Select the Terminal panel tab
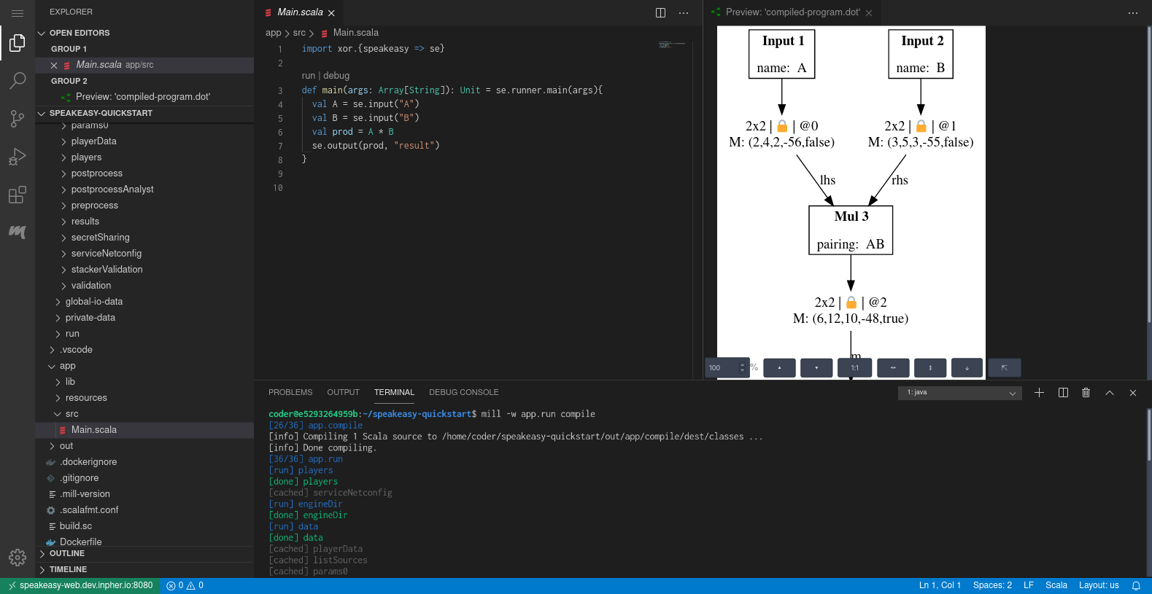Image resolution: width=1152 pixels, height=594 pixels. coord(394,393)
